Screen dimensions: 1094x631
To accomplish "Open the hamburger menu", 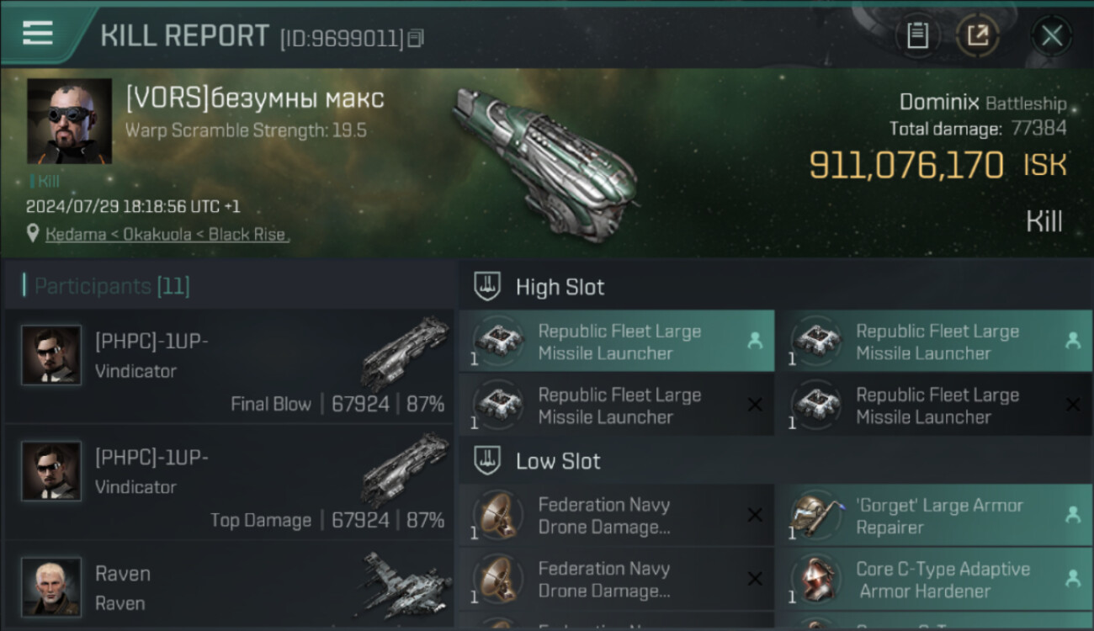I will [x=38, y=34].
